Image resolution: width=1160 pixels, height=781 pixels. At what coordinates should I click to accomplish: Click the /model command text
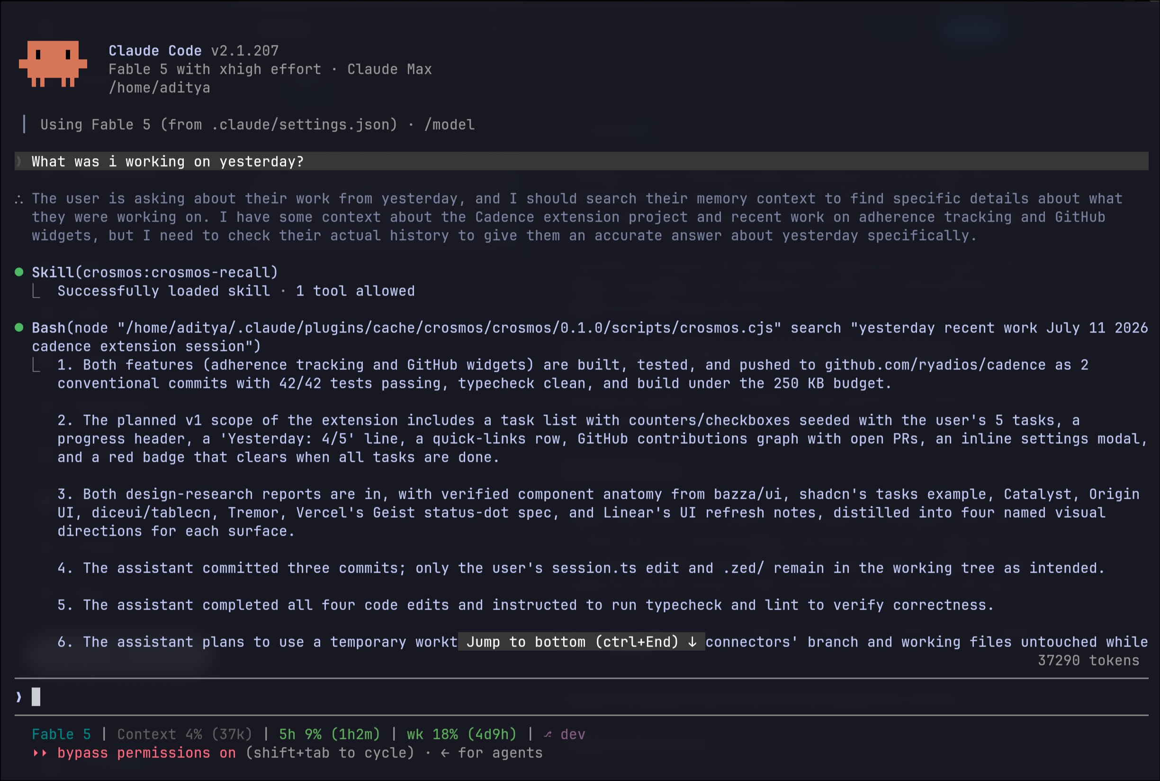tap(449, 125)
